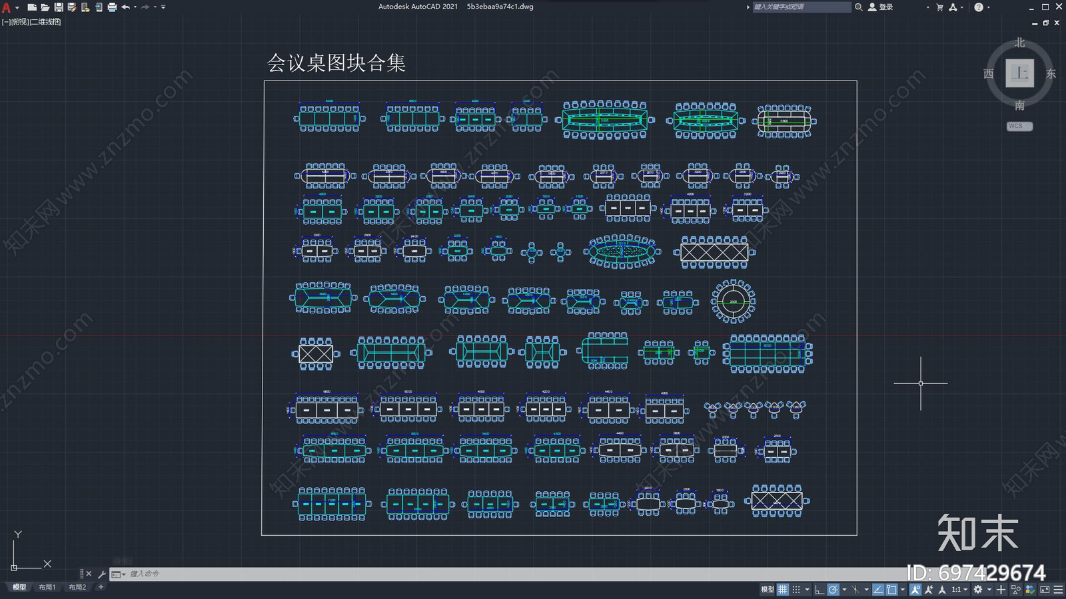
Task: Click the command line input field
Action: click(466, 574)
